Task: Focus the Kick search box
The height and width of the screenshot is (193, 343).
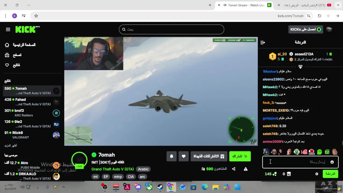Action: tap(171, 29)
